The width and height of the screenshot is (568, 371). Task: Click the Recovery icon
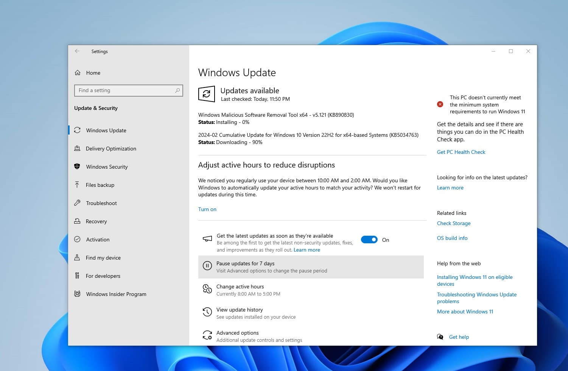pyautogui.click(x=77, y=221)
